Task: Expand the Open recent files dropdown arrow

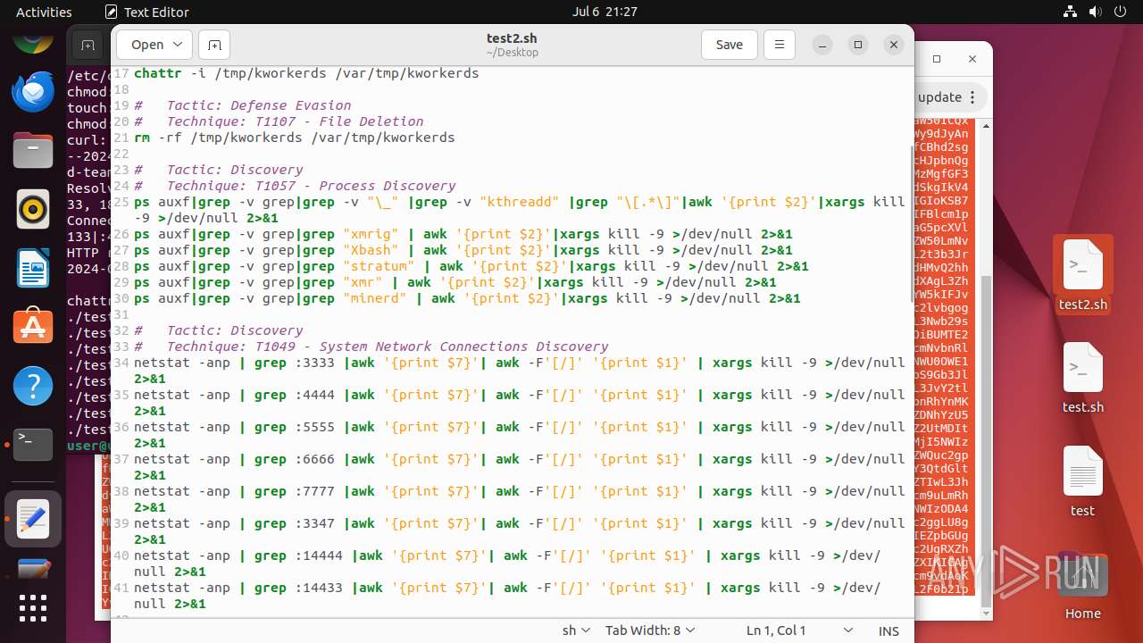Action: pos(178,45)
